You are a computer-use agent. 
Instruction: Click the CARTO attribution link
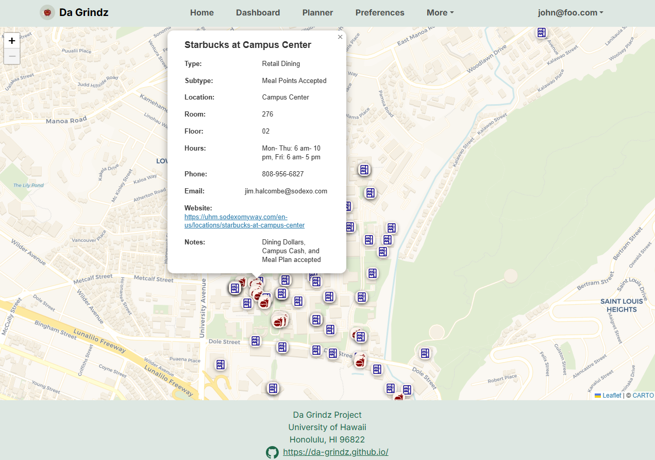coord(643,395)
